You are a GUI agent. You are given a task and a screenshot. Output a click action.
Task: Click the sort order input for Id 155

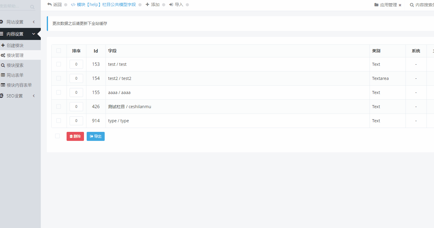coord(76,93)
